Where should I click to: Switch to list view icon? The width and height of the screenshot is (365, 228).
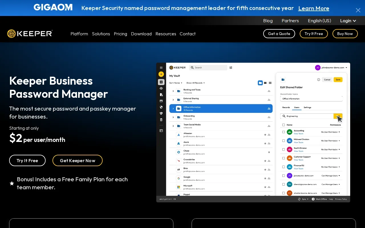pos(270,83)
